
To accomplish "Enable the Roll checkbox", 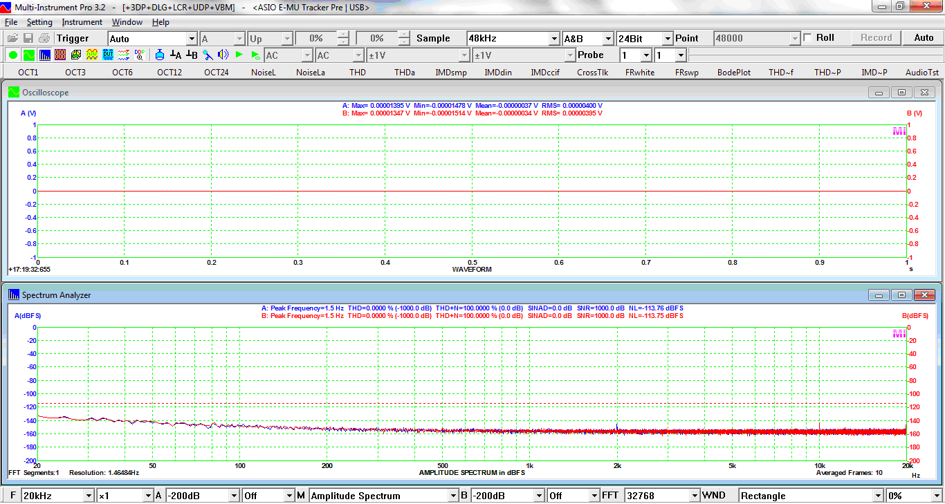I will [x=807, y=38].
